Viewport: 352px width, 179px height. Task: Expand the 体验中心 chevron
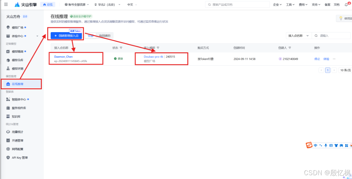pyautogui.click(x=37, y=36)
